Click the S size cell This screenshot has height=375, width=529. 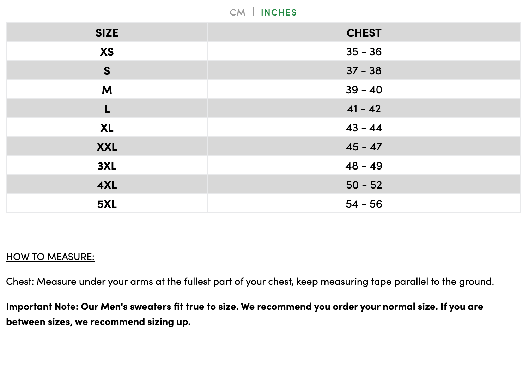click(107, 71)
